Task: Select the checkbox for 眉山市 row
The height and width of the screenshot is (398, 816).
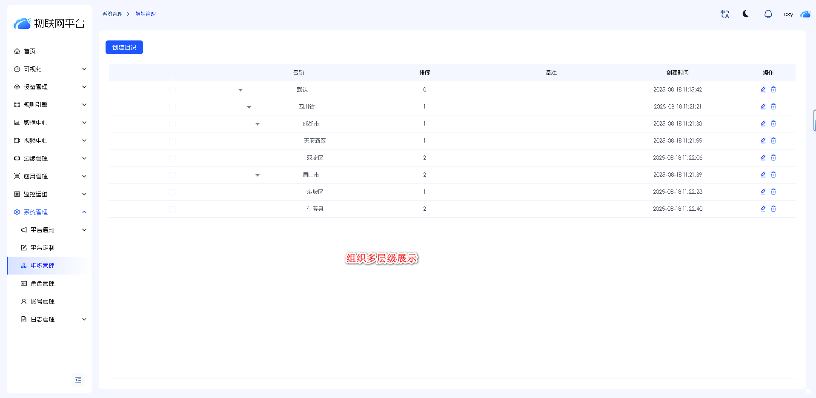Action: tap(172, 175)
